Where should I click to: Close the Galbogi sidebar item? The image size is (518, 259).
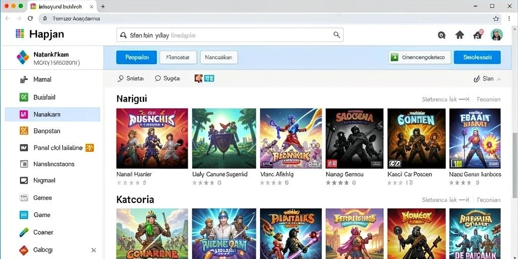(x=94, y=250)
